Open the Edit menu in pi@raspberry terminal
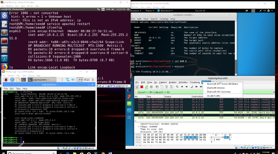The width and height of the screenshot is (278, 154). coord(12,88)
